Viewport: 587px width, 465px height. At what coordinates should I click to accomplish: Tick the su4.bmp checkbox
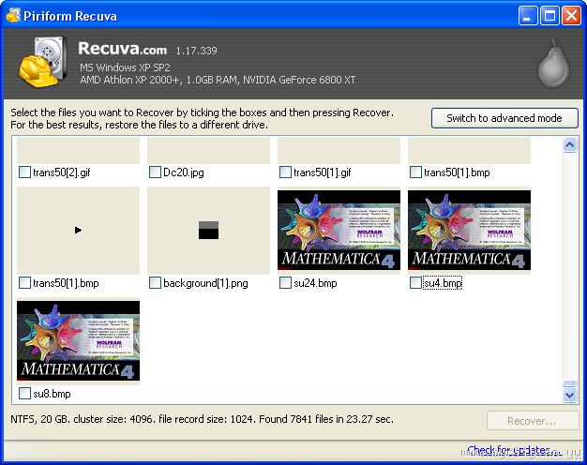(415, 283)
